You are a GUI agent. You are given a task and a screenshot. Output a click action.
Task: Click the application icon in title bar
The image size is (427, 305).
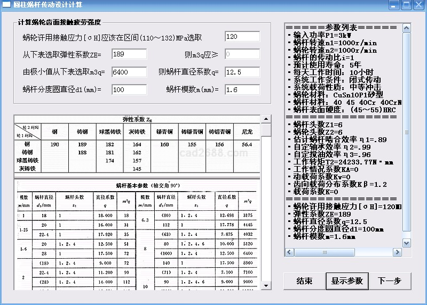pyautogui.click(x=6, y=5)
